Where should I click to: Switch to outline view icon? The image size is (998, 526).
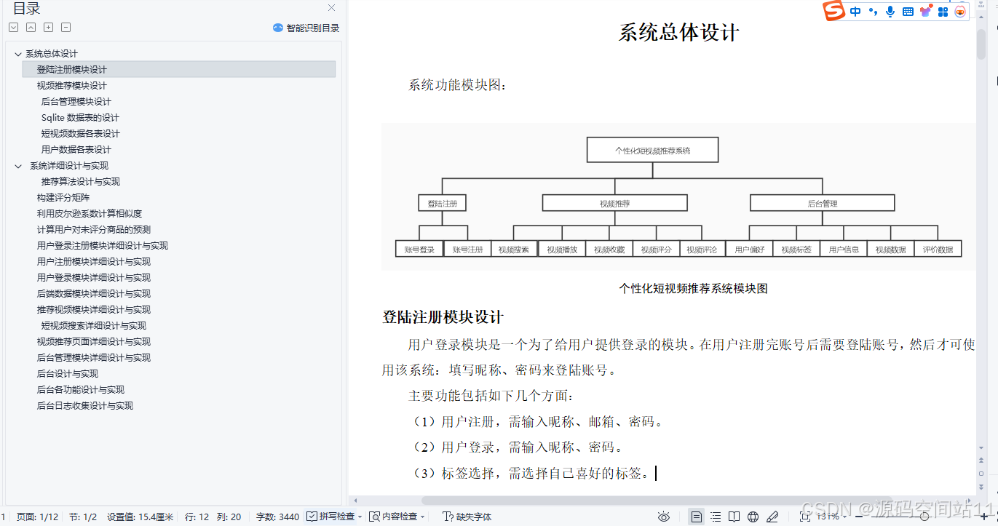(x=716, y=517)
